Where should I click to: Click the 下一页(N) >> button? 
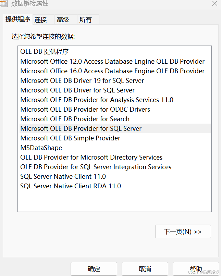click(x=183, y=231)
